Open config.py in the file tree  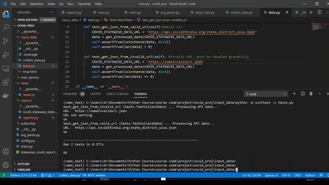click(x=28, y=141)
